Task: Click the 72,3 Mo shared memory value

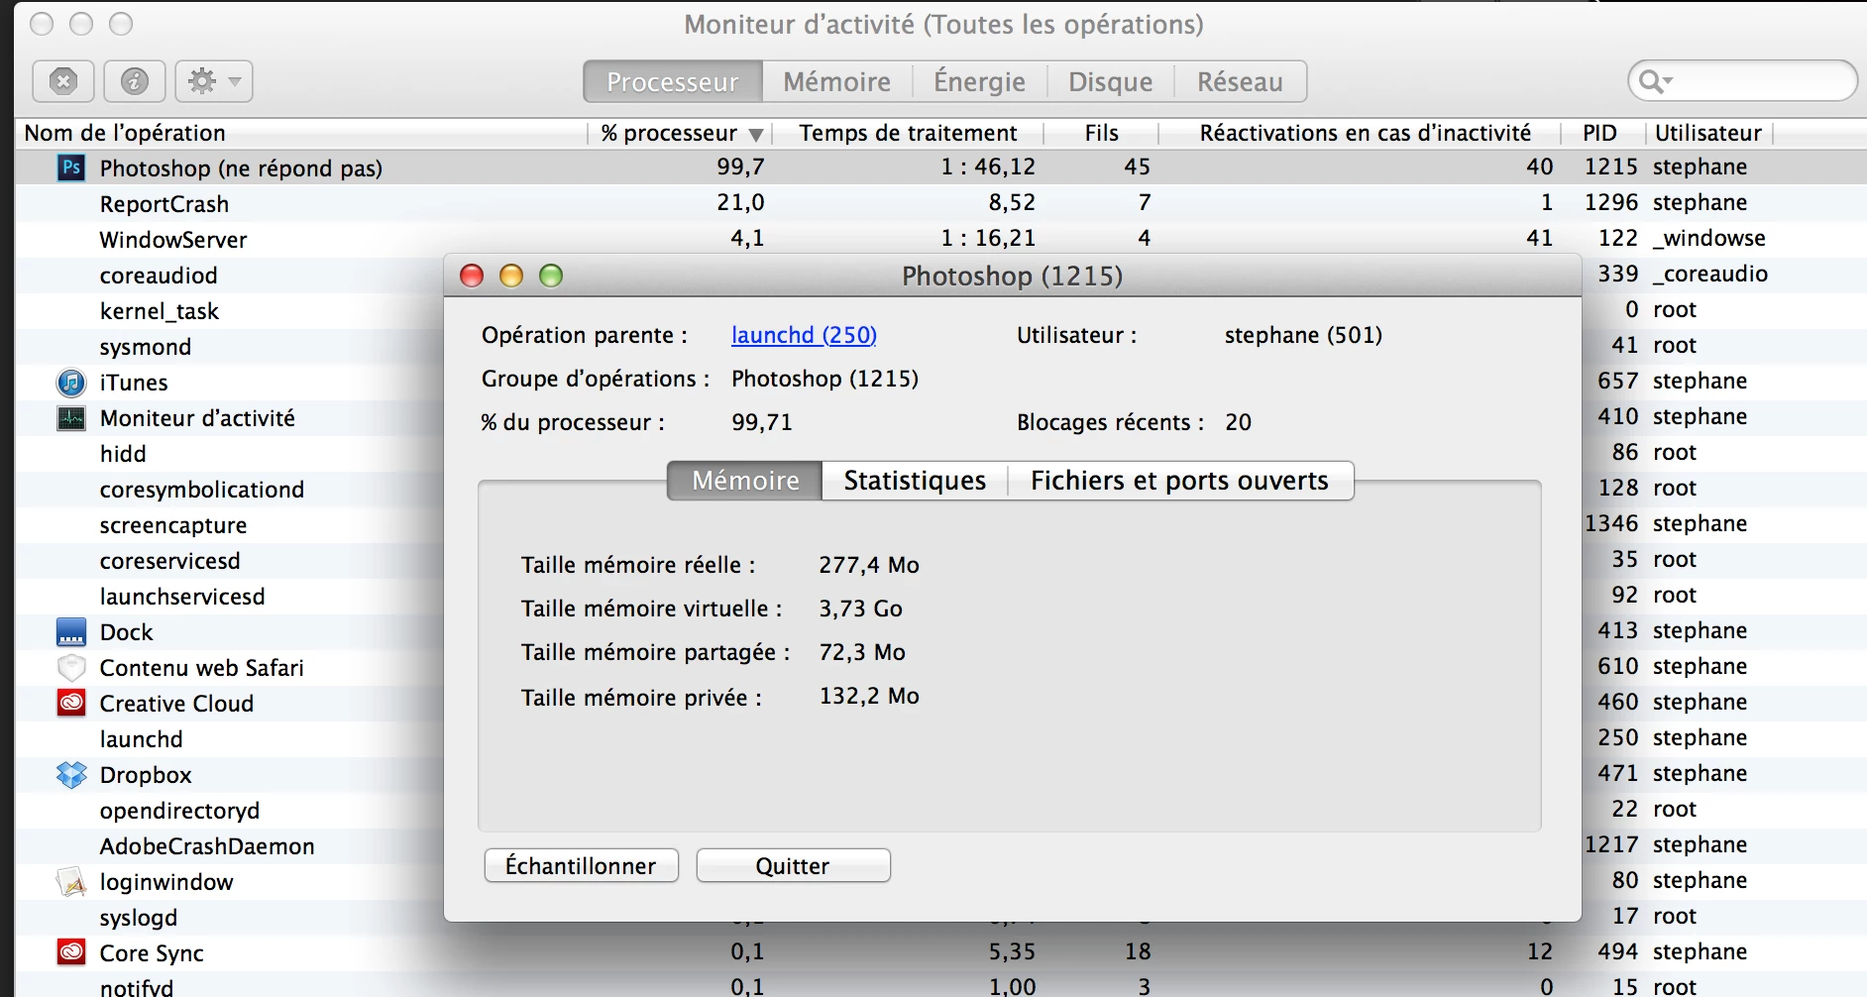Action: click(x=862, y=652)
